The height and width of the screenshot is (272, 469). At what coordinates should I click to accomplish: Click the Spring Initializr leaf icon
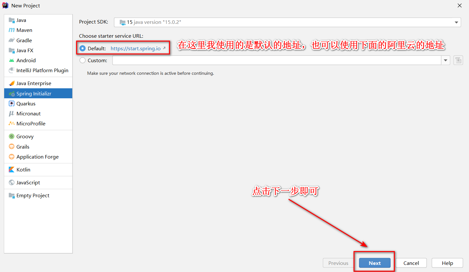pyautogui.click(x=12, y=94)
